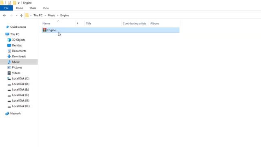Open the File ribbon tab
Viewport: 261px width, 147px height.
coord(7,8)
